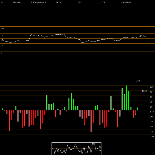Click the 40 label on the MR axis
This screenshot has width=155, height=155.
pyautogui.click(x=151, y=102)
